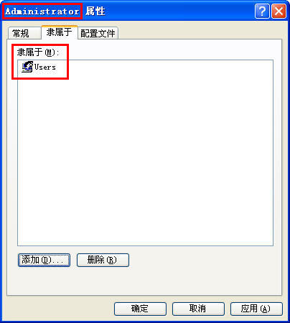Select the 隶属于 tab
This screenshot has height=323, width=290.
(60, 32)
